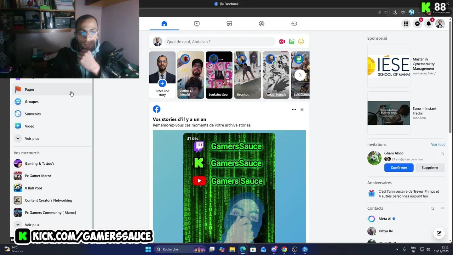The height and width of the screenshot is (255, 453).
Task: Open the IESEG Cybersecurity Management ad
Action: pyautogui.click(x=406, y=66)
